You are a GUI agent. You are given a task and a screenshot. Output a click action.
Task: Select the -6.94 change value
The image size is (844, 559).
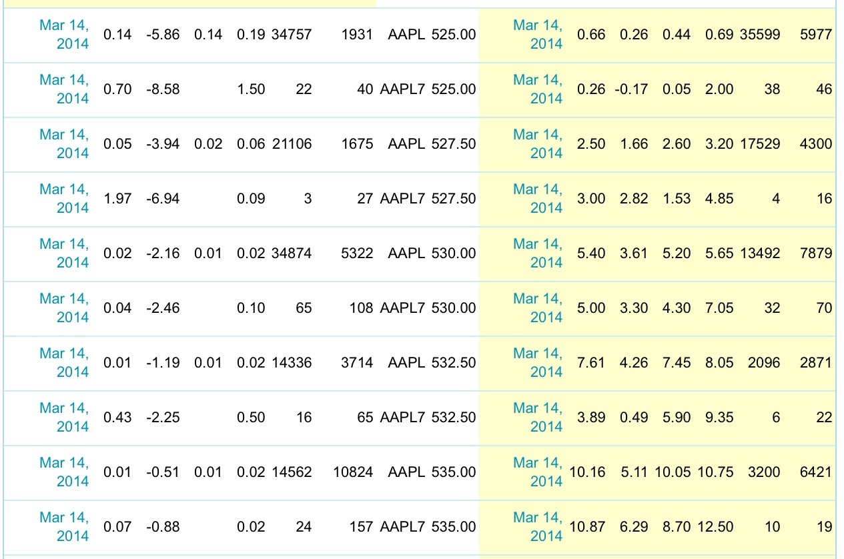(x=163, y=199)
